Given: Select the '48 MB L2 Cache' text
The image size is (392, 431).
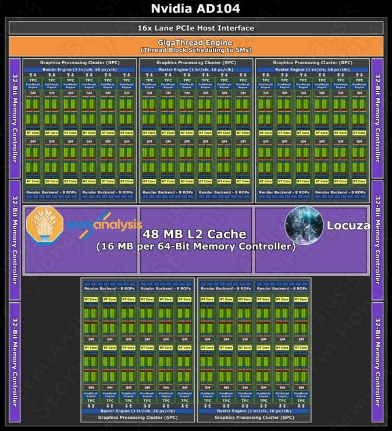Looking at the screenshot, I should tap(194, 234).
